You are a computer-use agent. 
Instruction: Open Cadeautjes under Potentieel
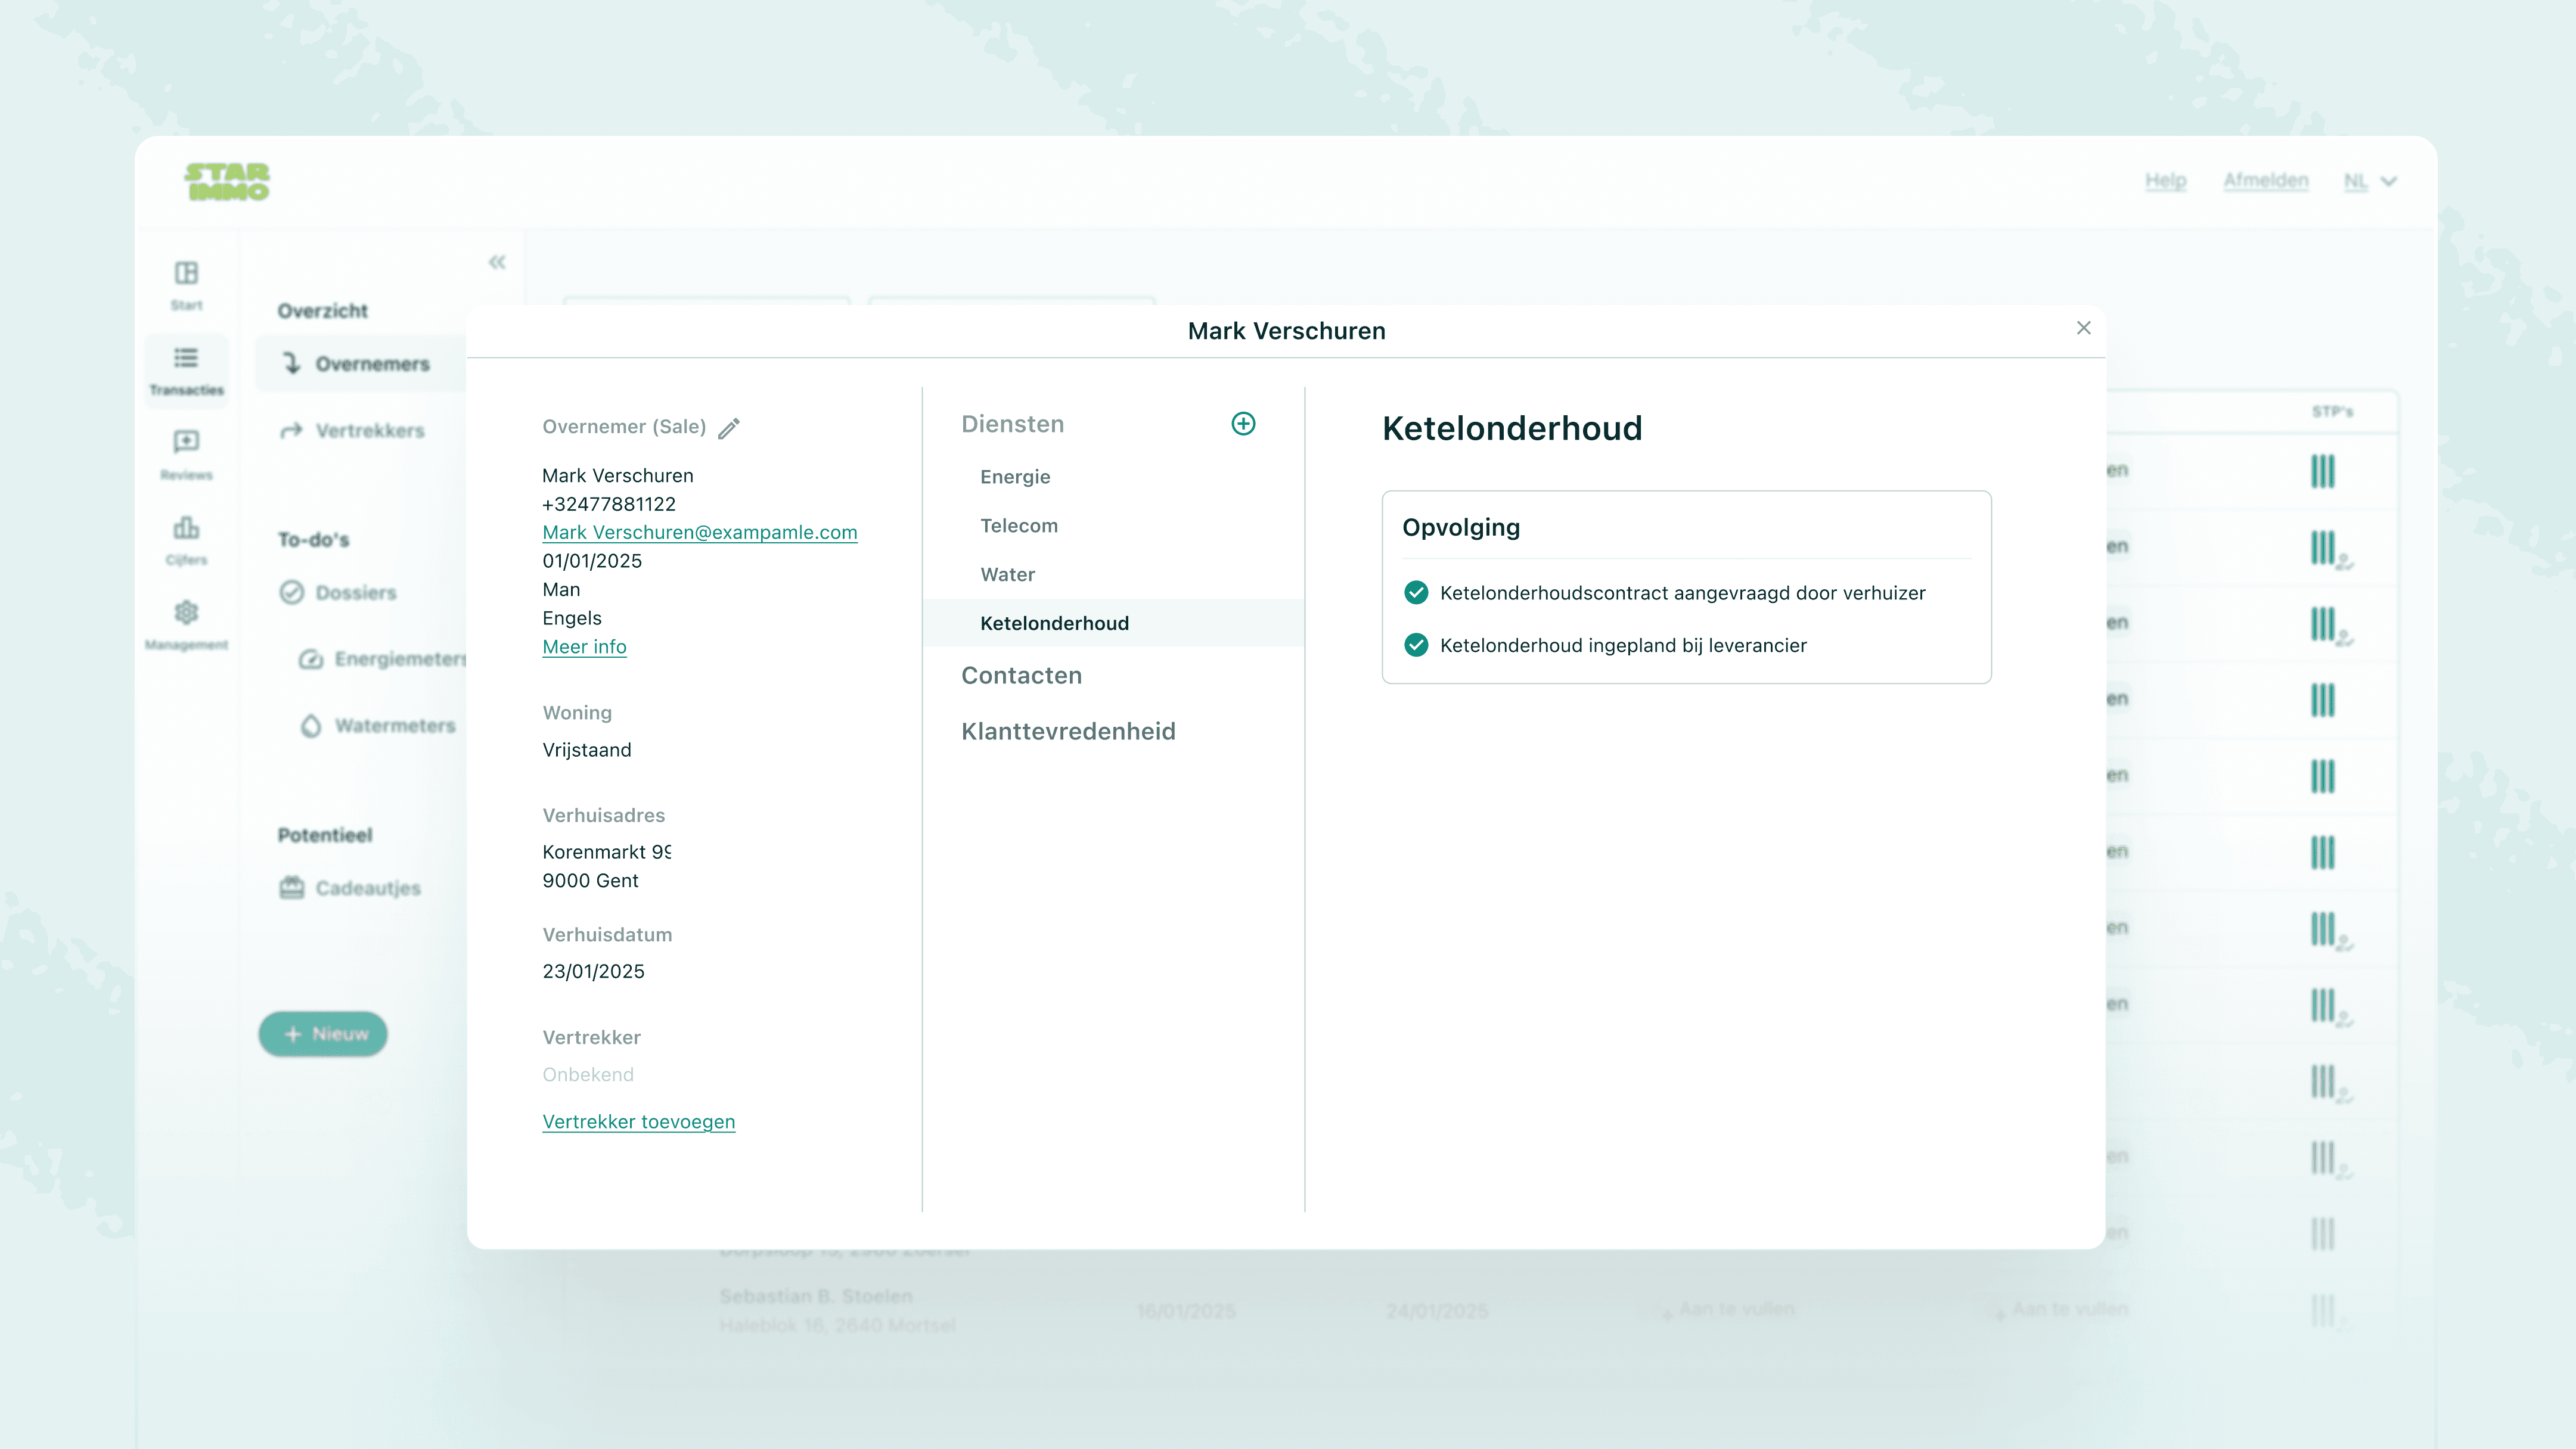click(x=350, y=888)
